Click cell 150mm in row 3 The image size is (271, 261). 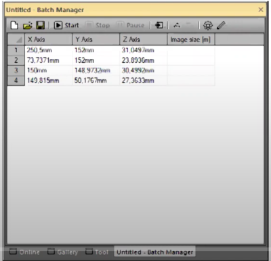(48, 70)
